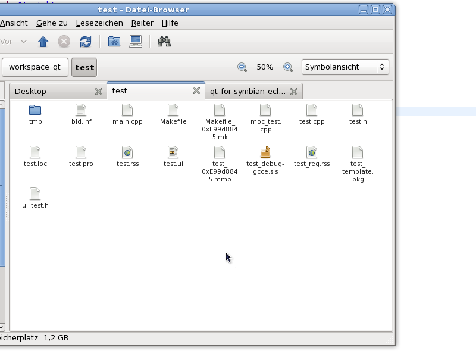Select the tmp folder icon
476x357 pixels.
tap(35, 110)
